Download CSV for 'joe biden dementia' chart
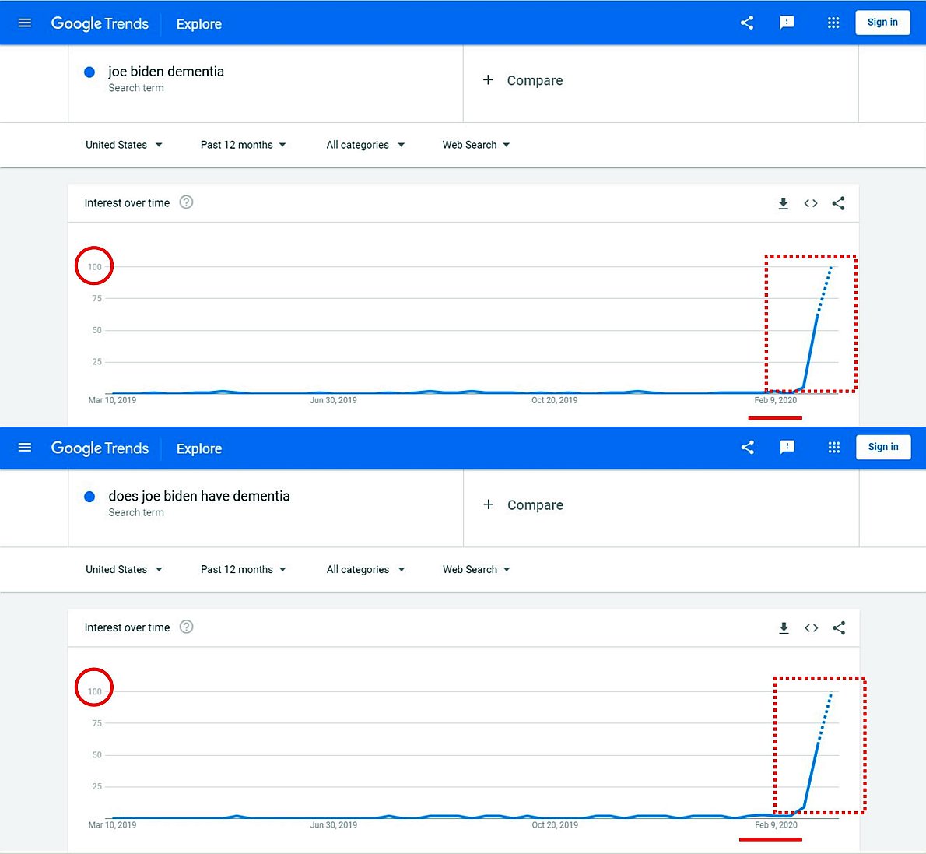Screen dimensions: 926x854 tap(783, 203)
